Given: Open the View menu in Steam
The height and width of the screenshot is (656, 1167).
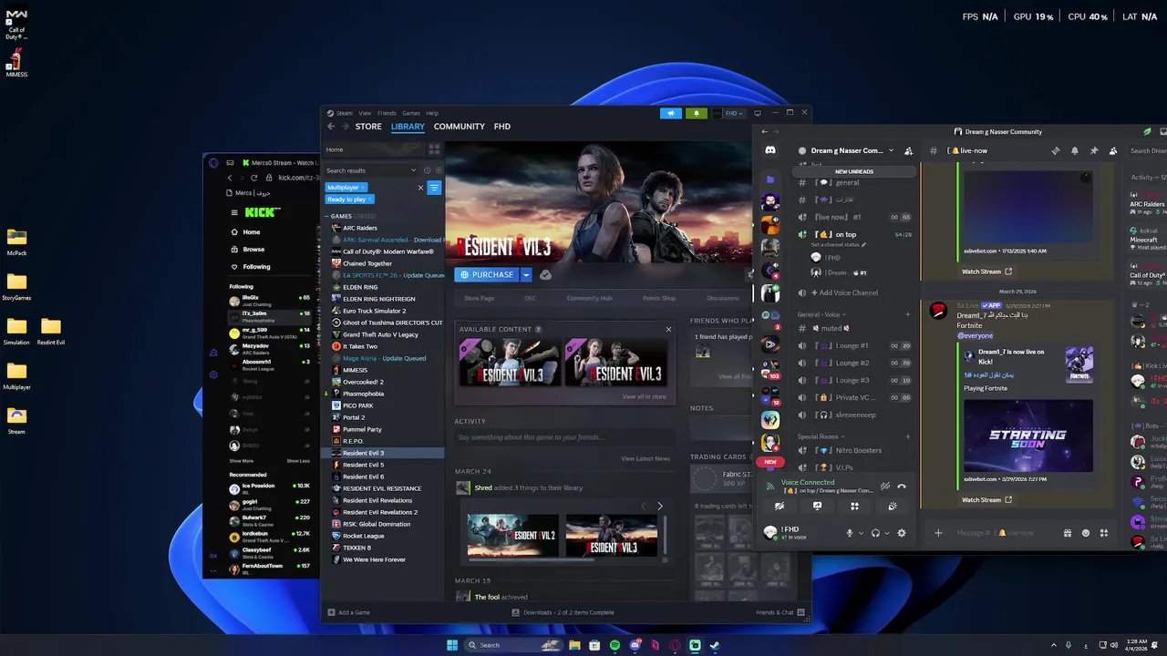Looking at the screenshot, I should click(365, 113).
